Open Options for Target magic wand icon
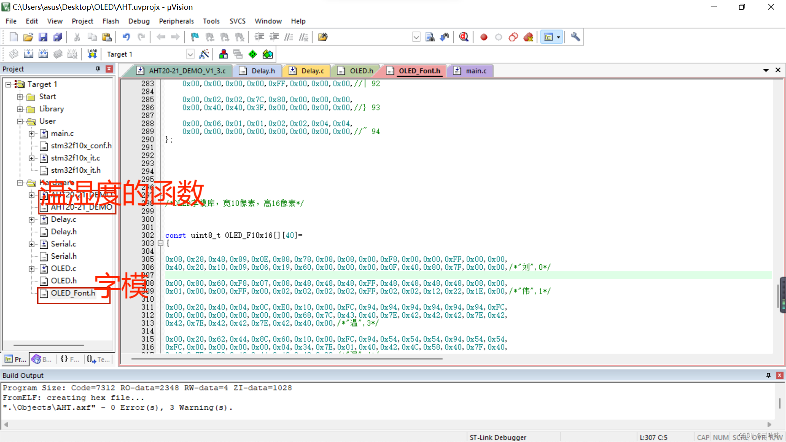The width and height of the screenshot is (786, 442). [204, 54]
